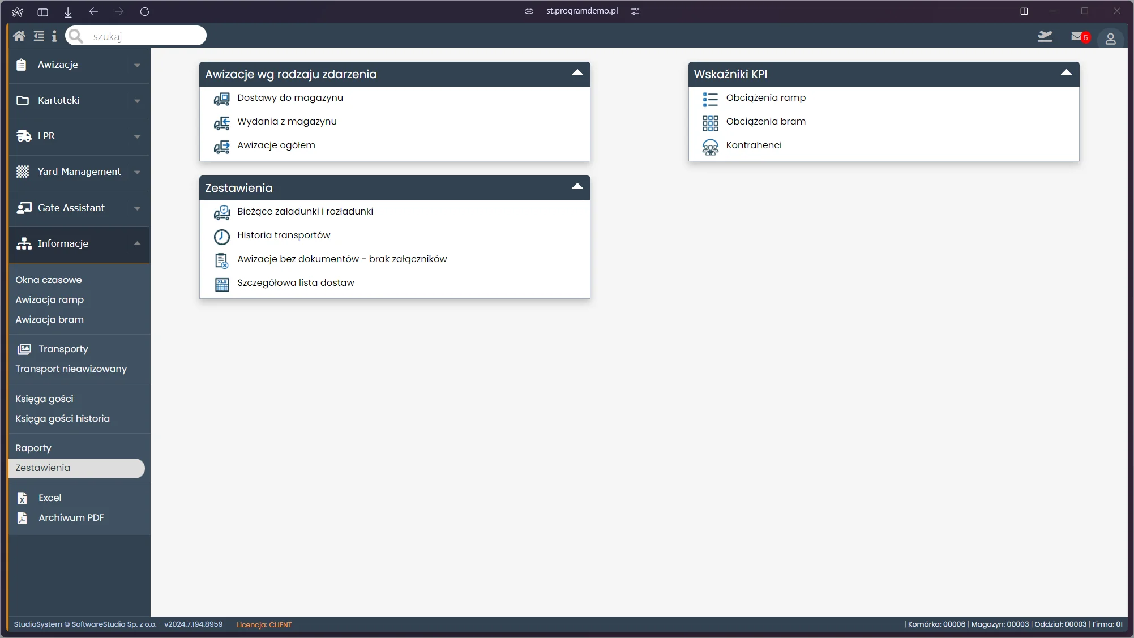
Task: Collapse the Wskaźniki KPI panel
Action: pyautogui.click(x=1066, y=72)
